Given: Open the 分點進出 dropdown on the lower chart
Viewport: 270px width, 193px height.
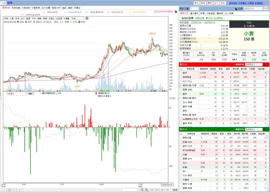Looking at the screenshot, I should 16,94.
